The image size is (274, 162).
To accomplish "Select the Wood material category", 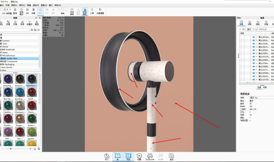I will pos(5,47).
